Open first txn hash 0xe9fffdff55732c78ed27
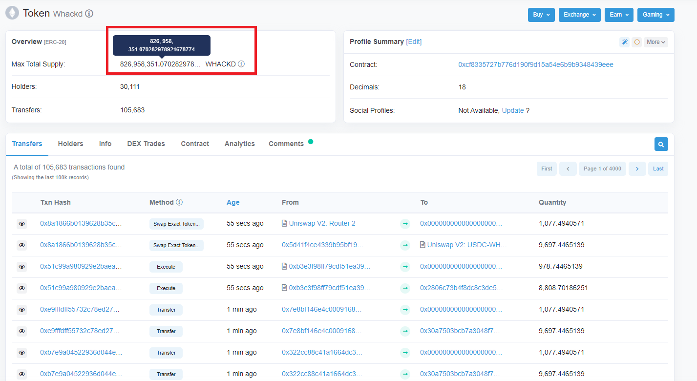 click(x=80, y=309)
